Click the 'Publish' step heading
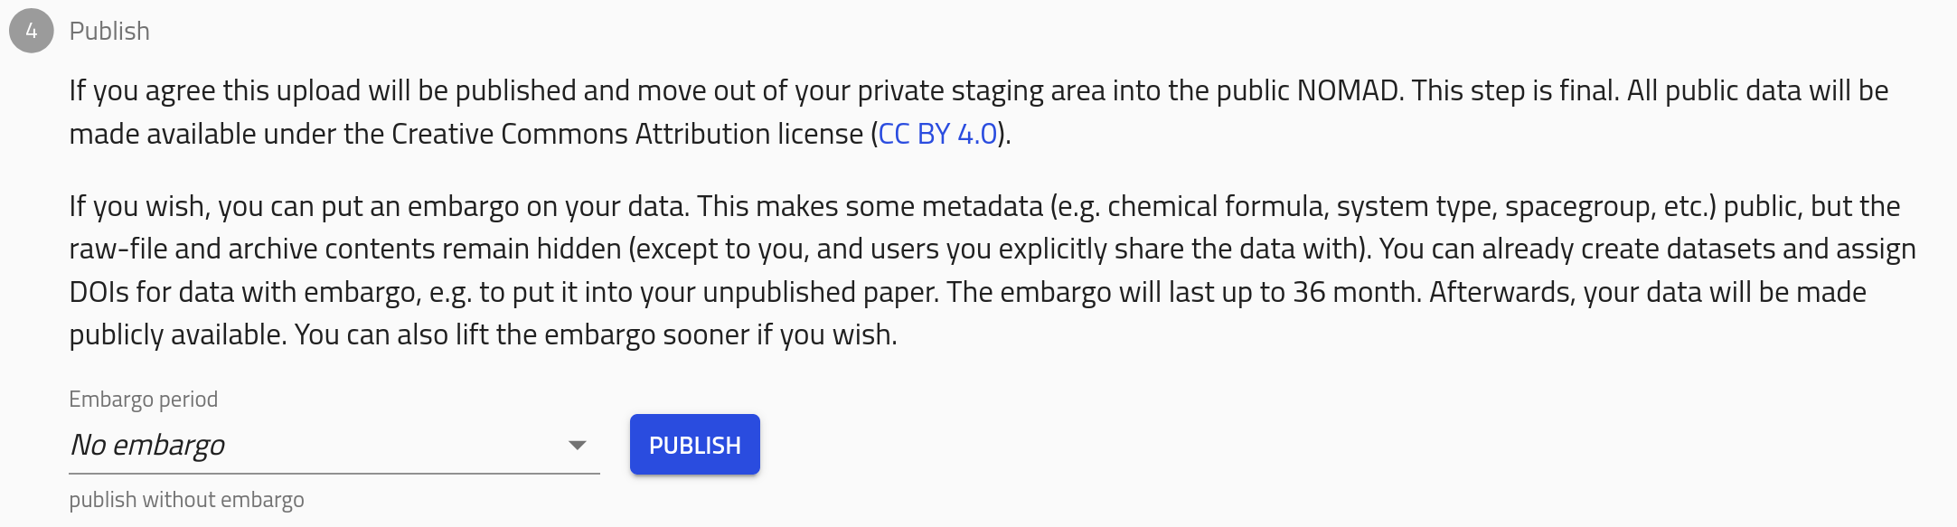Viewport: 1957px width, 527px height. point(109,31)
